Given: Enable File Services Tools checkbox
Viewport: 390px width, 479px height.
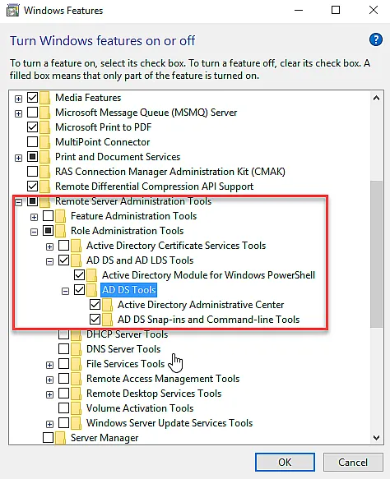Looking at the screenshot, I should [x=63, y=363].
